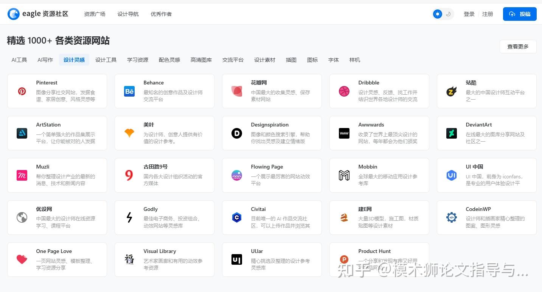Image resolution: width=542 pixels, height=292 pixels.
Task: Click the Godly lightning bolt icon
Action: (129, 217)
